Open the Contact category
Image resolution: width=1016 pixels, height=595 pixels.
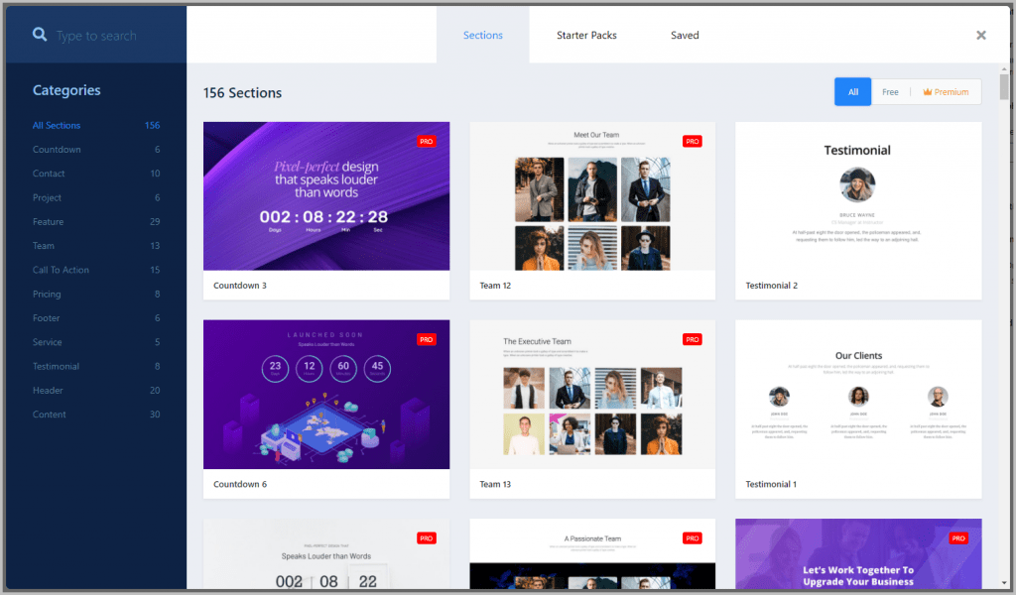(x=96, y=173)
